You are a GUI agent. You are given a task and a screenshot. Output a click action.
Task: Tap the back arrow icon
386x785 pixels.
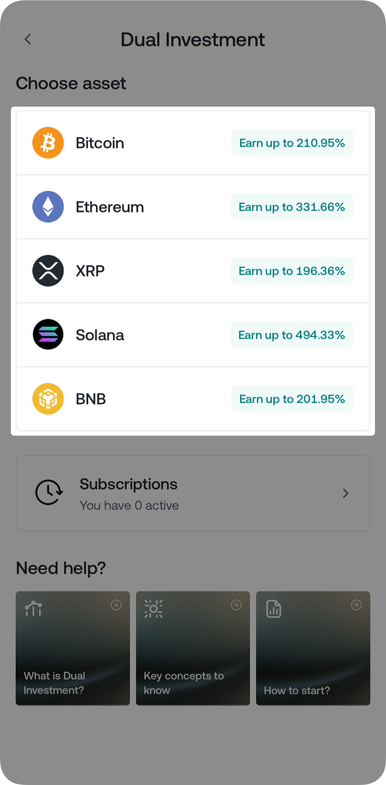28,39
